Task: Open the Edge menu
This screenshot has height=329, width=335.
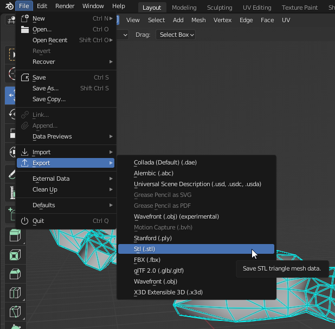Action: click(x=246, y=20)
